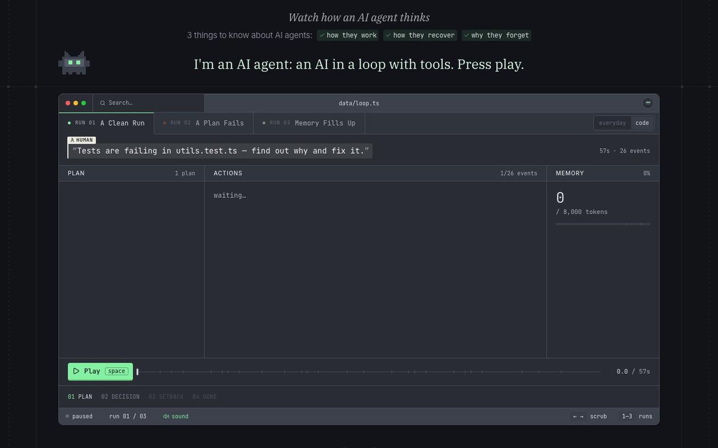Click the '57s · 26 events' summary
The height and width of the screenshot is (448, 718).
tap(625, 151)
